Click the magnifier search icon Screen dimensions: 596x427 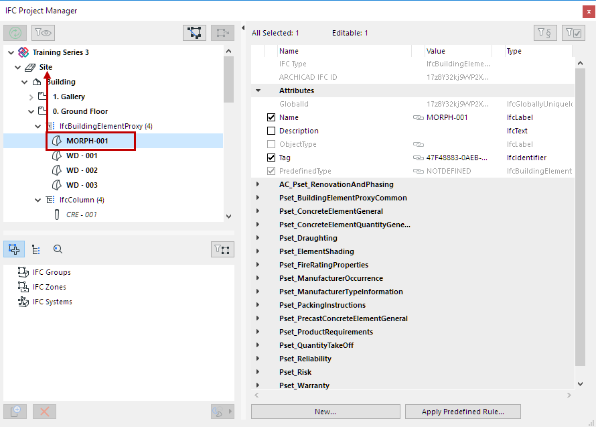tap(58, 249)
